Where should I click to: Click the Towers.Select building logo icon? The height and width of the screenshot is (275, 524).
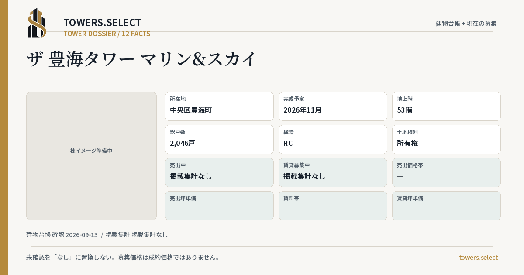(37, 23)
